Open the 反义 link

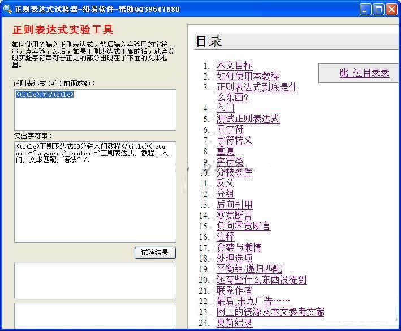[225, 183]
